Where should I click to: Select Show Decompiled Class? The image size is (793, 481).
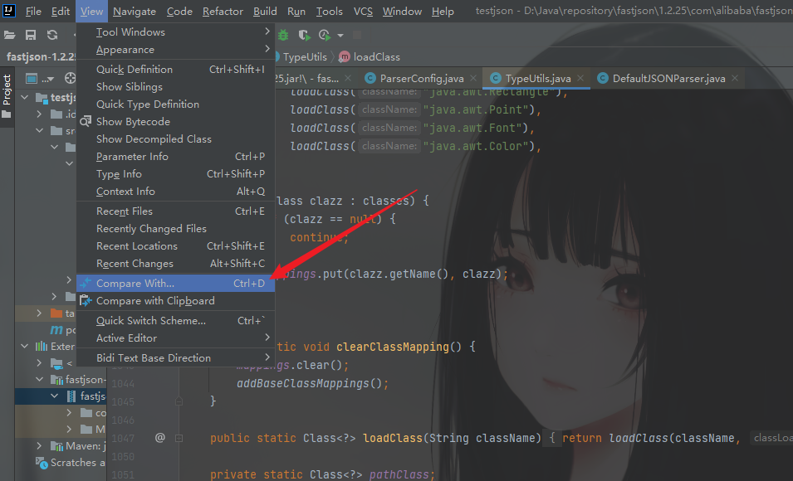coord(175,139)
